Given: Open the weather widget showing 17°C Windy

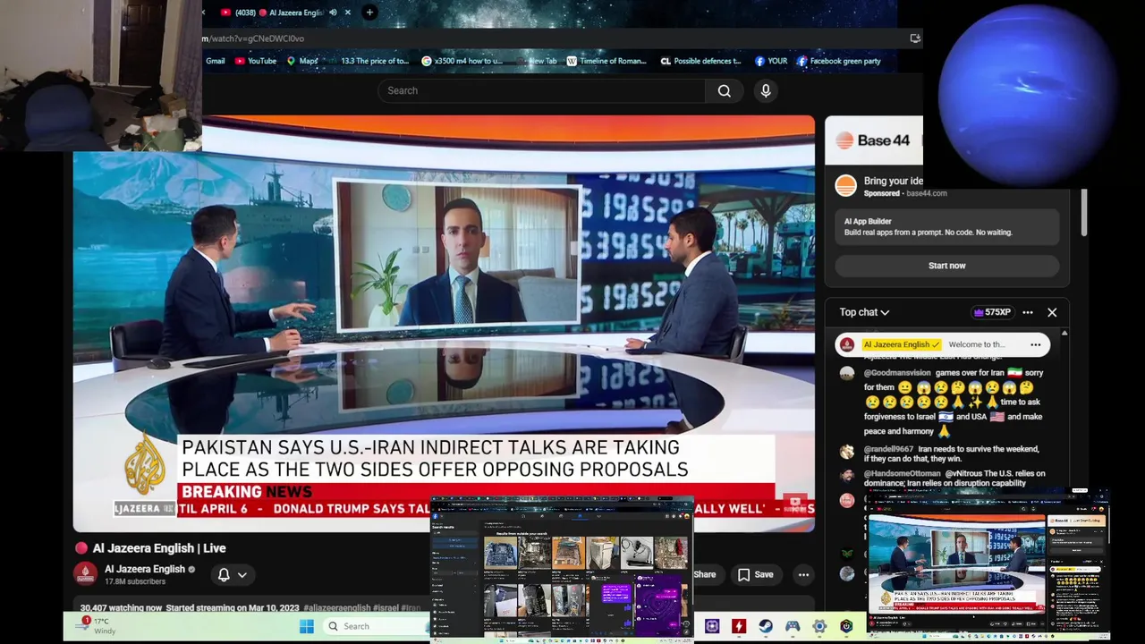Looking at the screenshot, I should pyautogui.click(x=95, y=625).
